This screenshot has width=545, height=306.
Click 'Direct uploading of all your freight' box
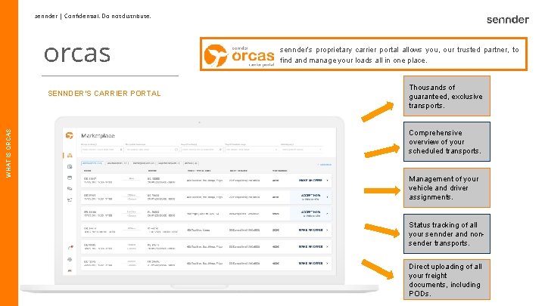447,280
